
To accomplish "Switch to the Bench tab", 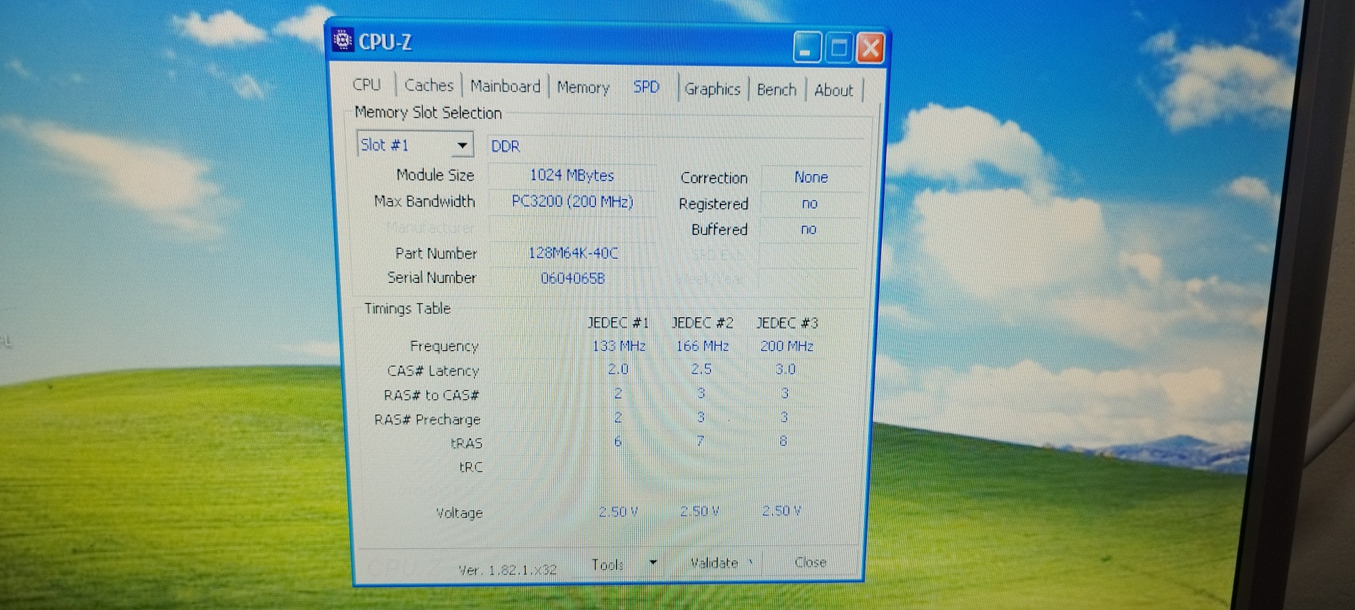I will [777, 89].
